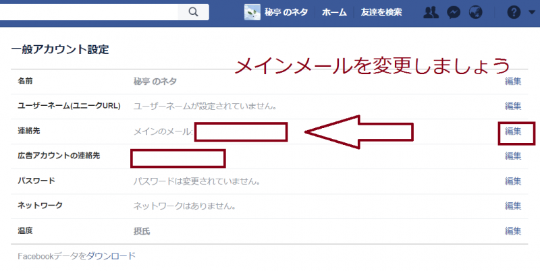This screenshot has width=540, height=271.
Task: Expand the account dropdown arrow
Action: click(x=531, y=13)
